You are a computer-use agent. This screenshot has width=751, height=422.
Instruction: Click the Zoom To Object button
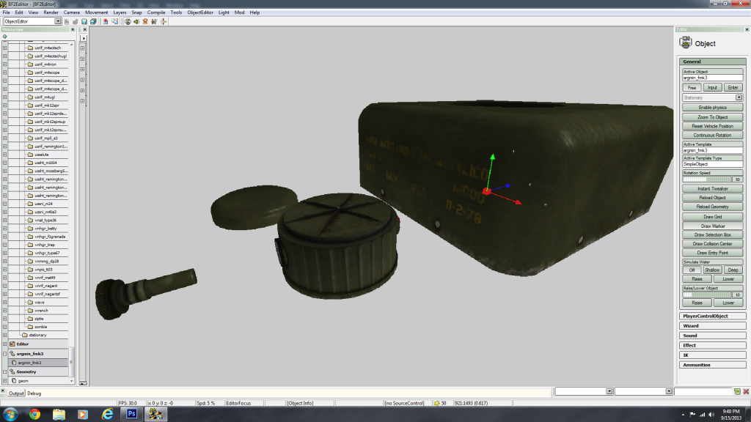click(712, 117)
